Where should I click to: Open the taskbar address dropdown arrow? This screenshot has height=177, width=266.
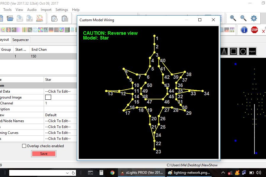click(x=67, y=173)
